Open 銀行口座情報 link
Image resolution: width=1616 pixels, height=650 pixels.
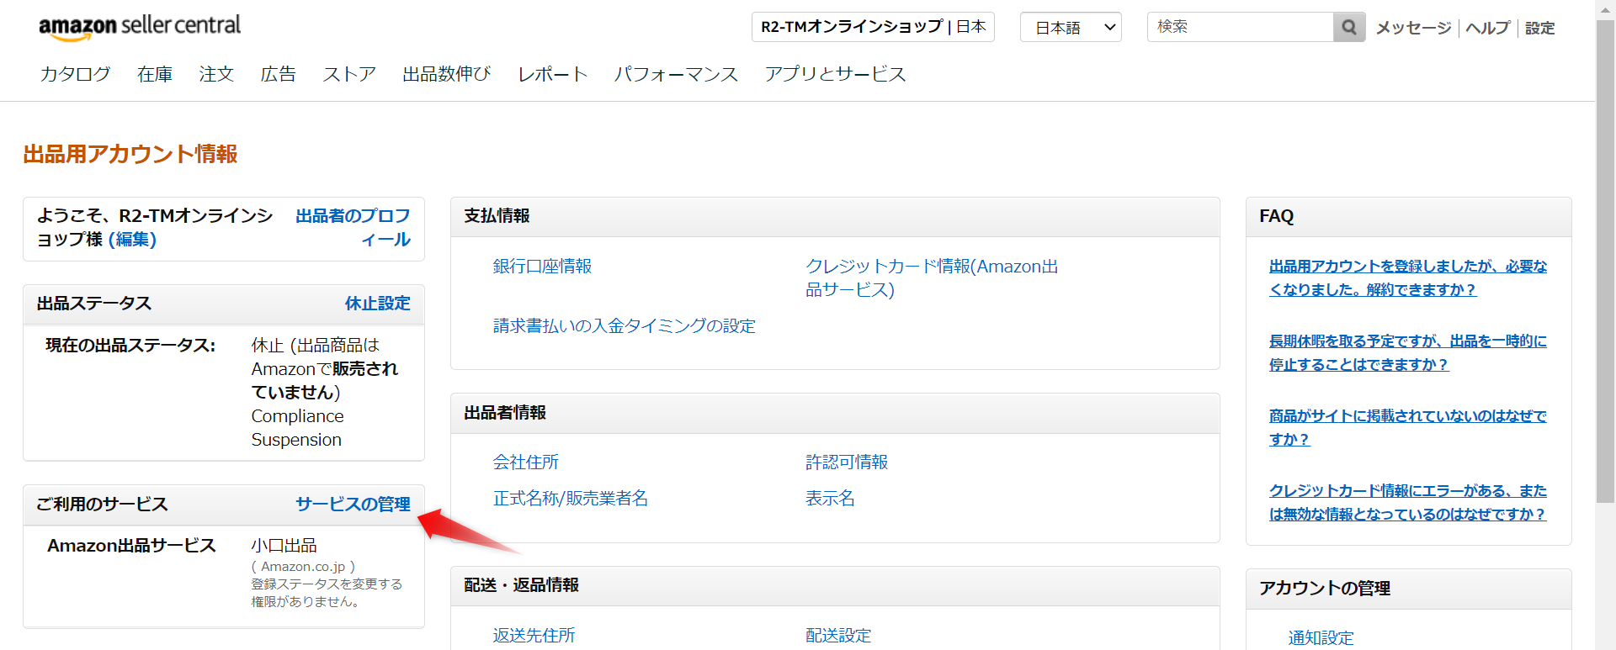[542, 266]
